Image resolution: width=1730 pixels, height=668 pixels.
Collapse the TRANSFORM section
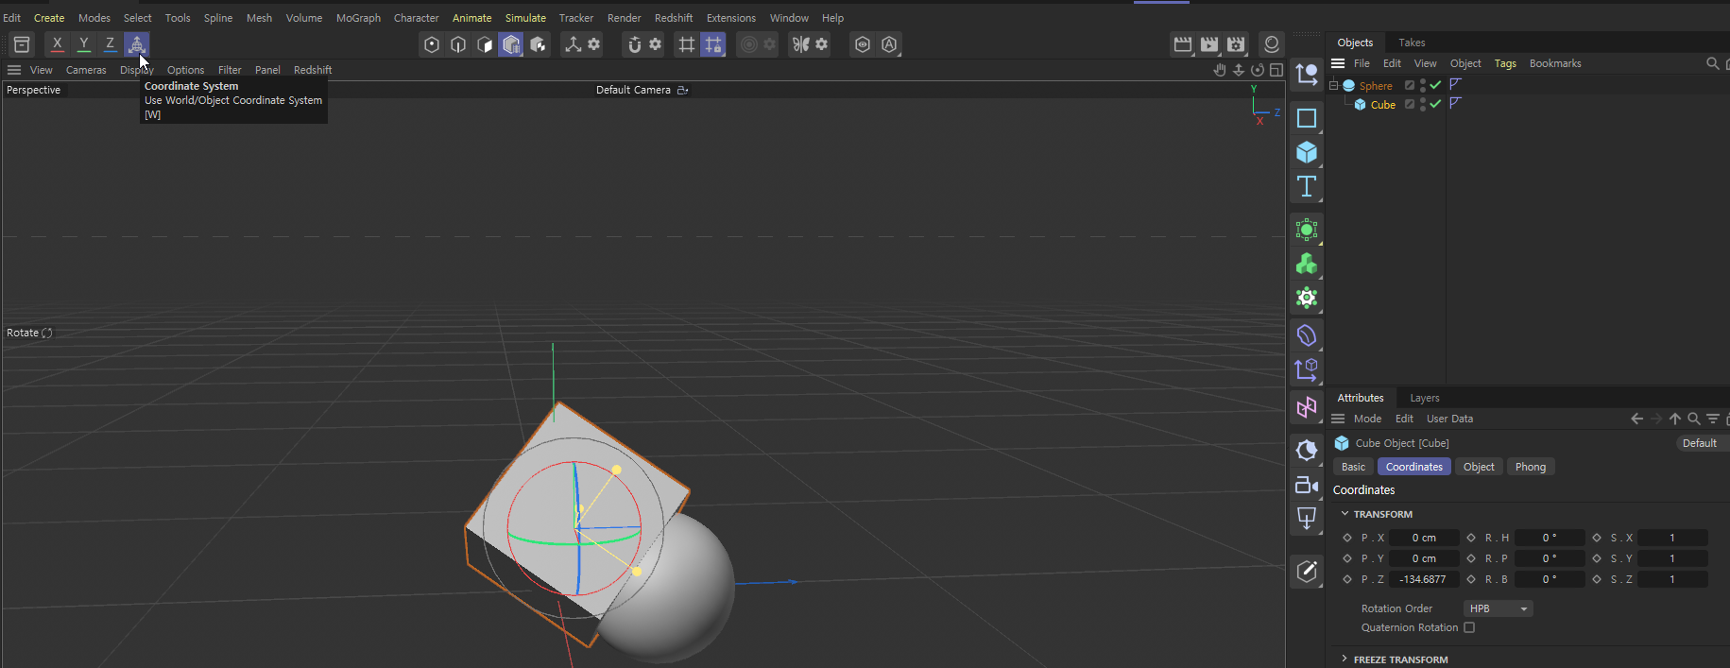click(1345, 514)
